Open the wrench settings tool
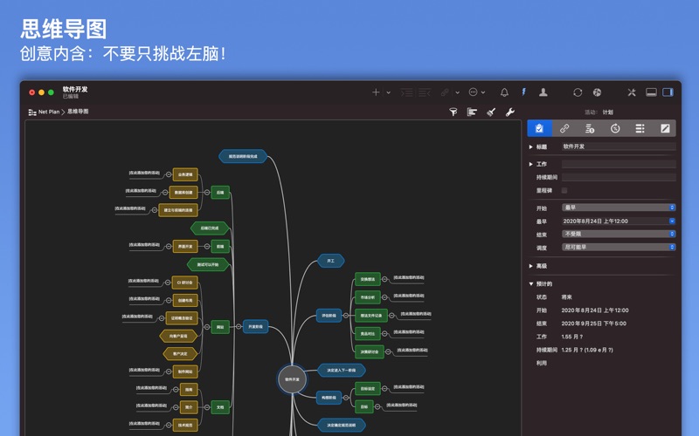This screenshot has width=699, height=436. [x=510, y=112]
